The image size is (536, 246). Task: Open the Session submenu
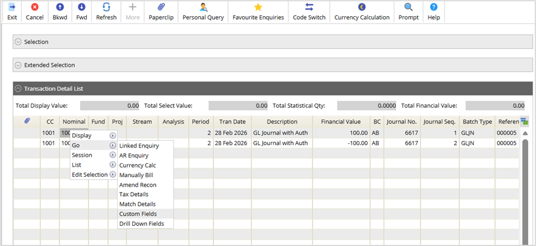(94, 155)
